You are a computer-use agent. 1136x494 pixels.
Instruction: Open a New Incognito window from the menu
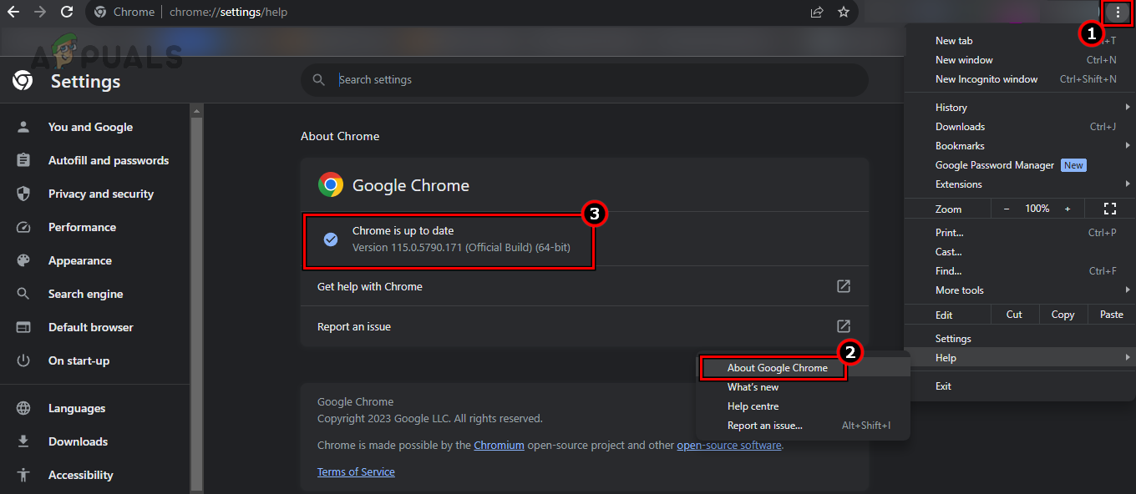pyautogui.click(x=987, y=78)
